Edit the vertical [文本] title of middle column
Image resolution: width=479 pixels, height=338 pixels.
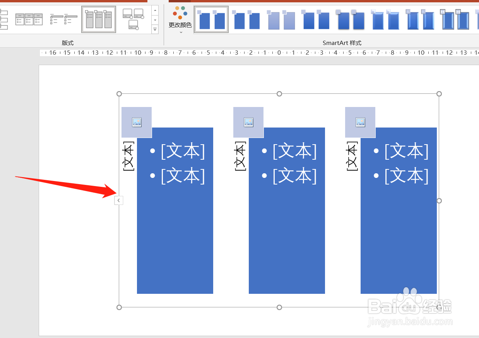pyautogui.click(x=240, y=155)
